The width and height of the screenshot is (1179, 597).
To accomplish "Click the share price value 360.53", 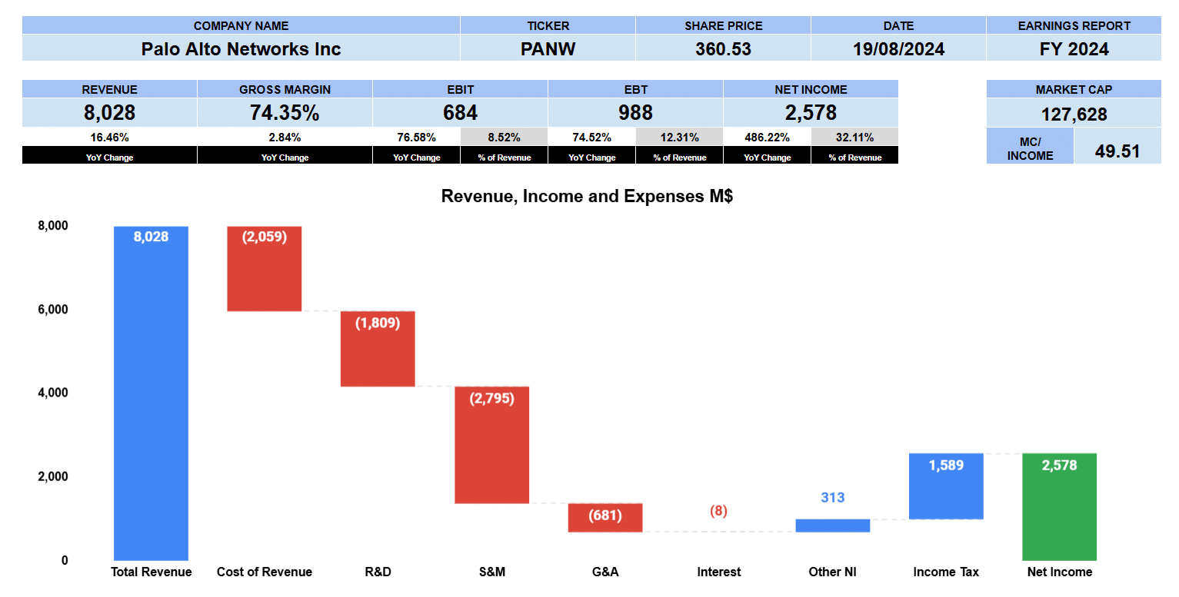I will (x=723, y=49).
